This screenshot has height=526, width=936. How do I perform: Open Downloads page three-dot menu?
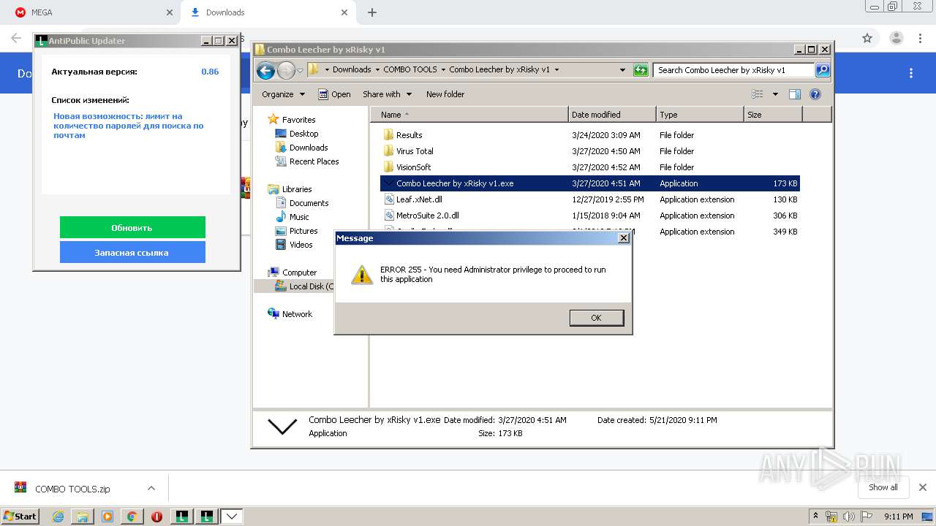coord(911,73)
